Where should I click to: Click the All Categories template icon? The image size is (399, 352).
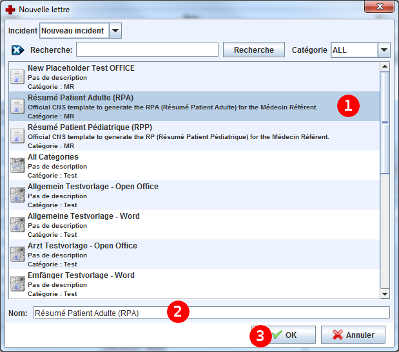pyautogui.click(x=17, y=166)
